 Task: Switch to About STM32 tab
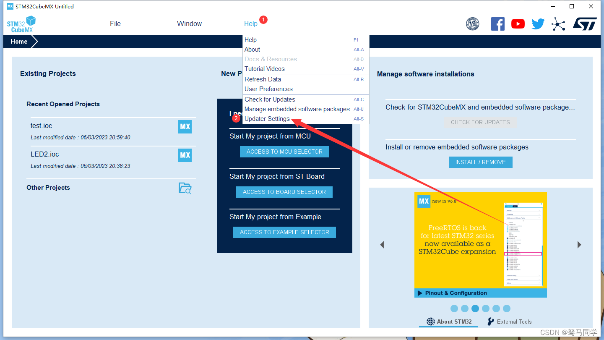point(449,322)
